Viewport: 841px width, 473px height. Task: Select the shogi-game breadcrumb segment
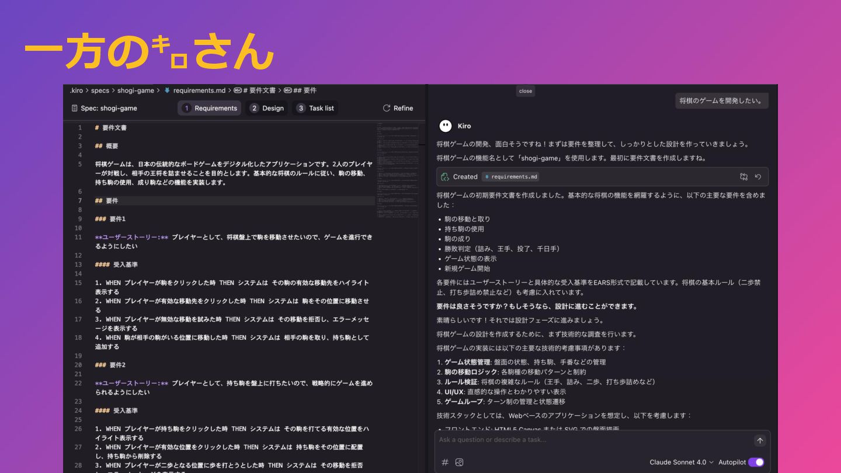pyautogui.click(x=135, y=91)
